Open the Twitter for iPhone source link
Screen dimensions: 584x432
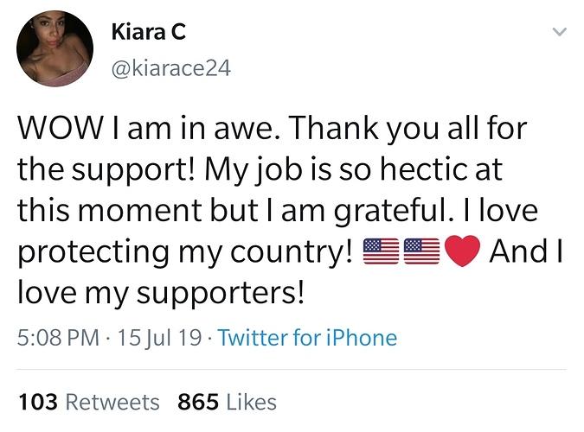tap(307, 337)
